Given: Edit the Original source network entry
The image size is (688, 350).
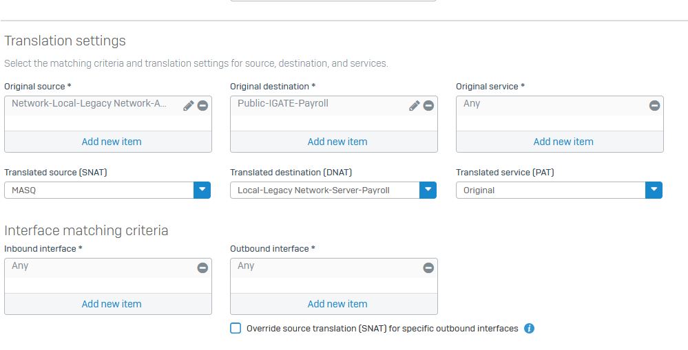Looking at the screenshot, I should pos(189,106).
